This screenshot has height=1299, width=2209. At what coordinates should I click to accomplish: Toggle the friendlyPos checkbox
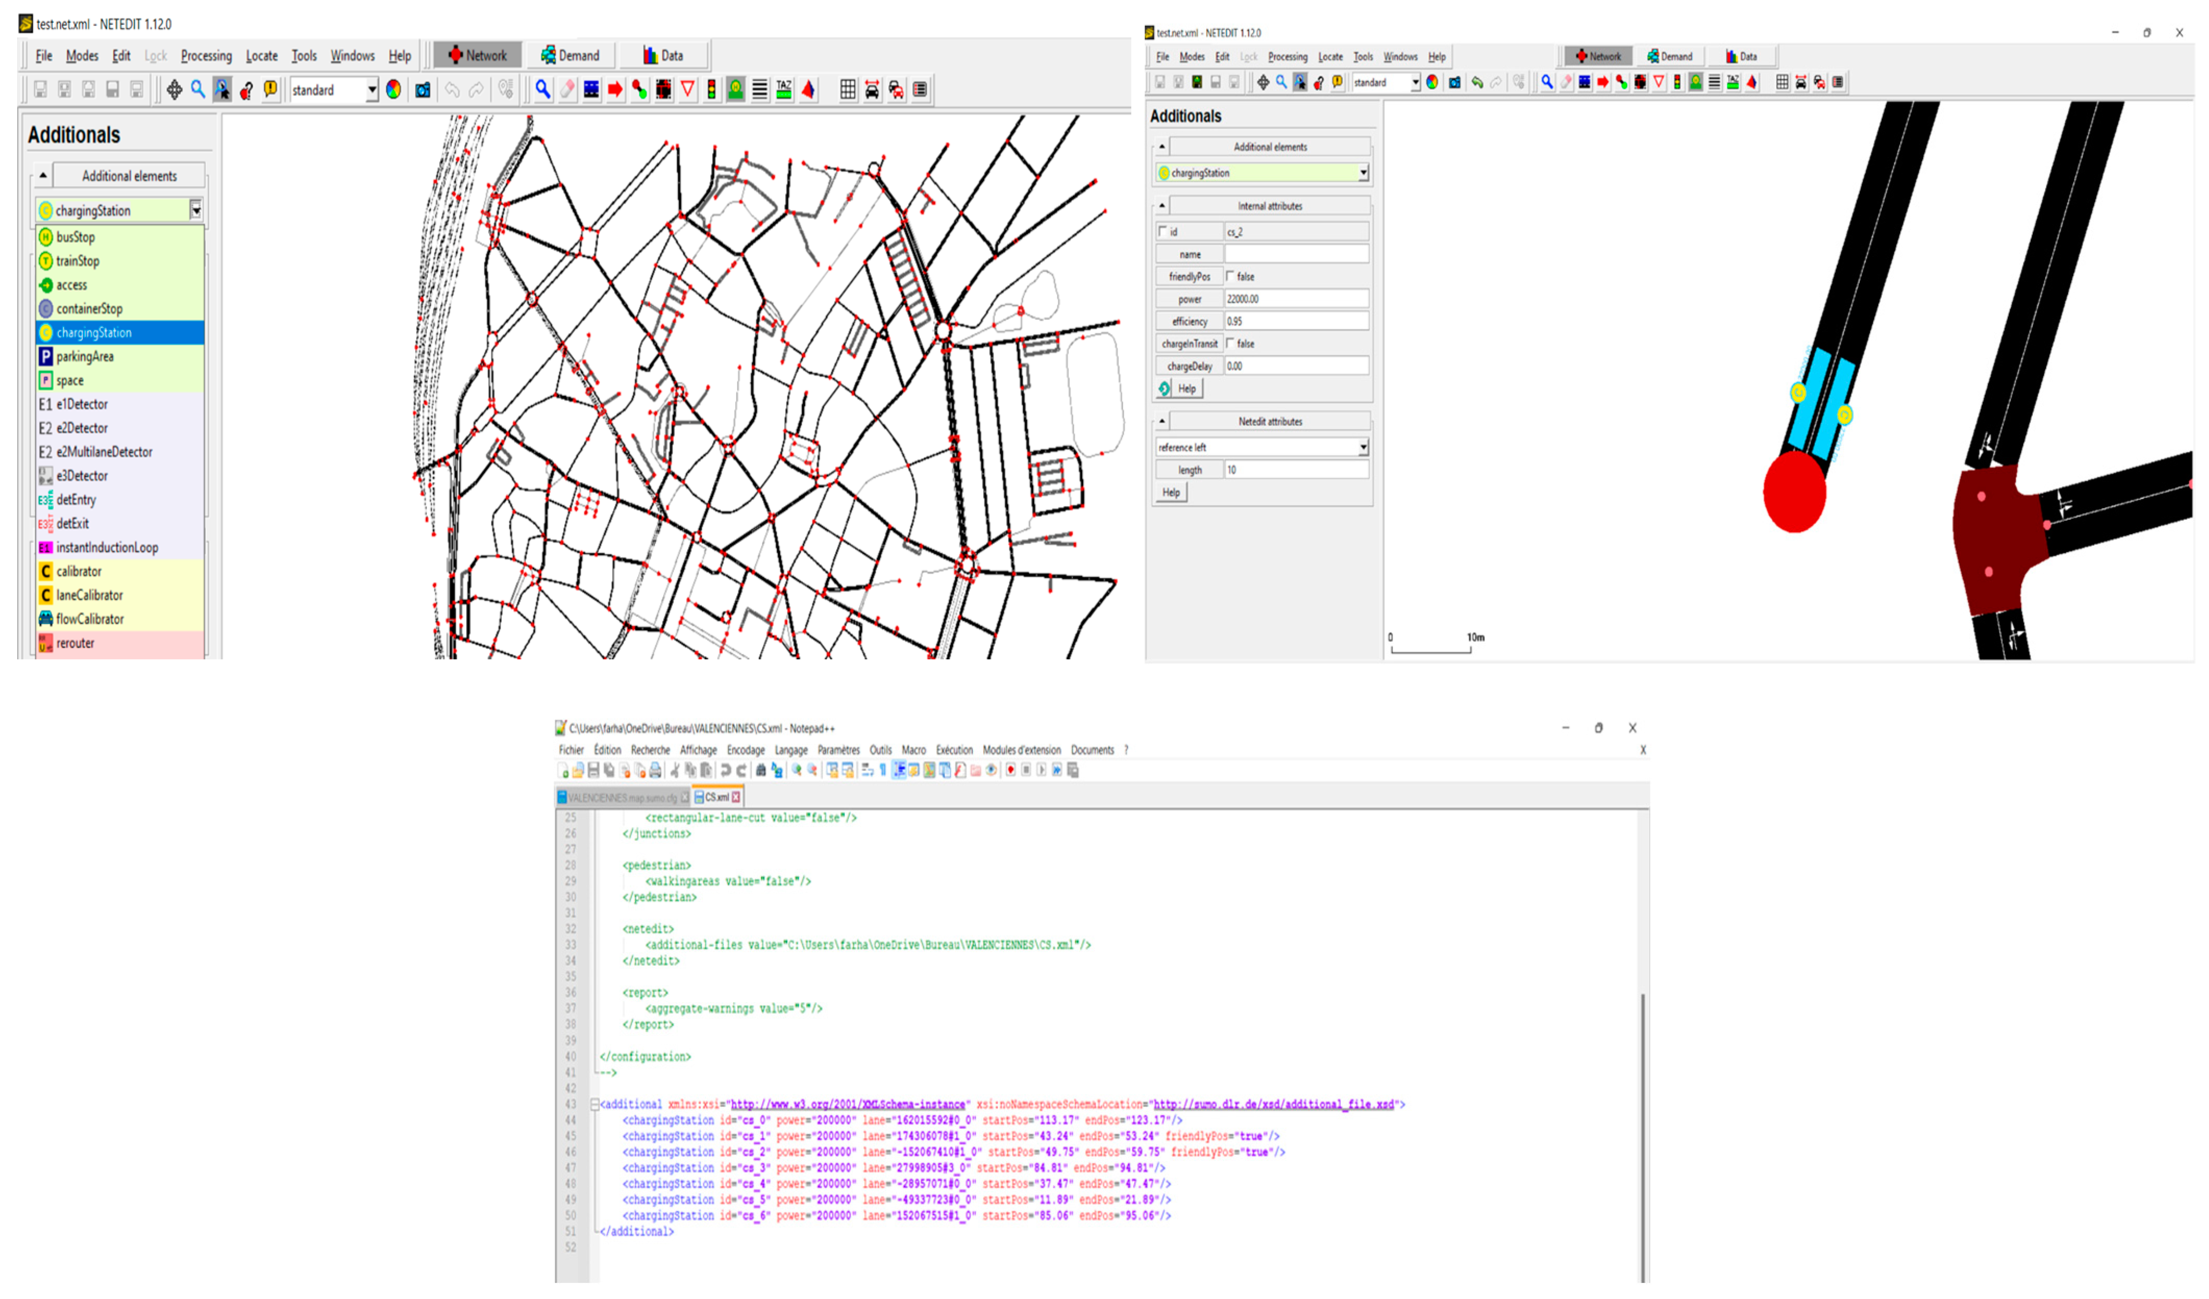[x=1230, y=276]
